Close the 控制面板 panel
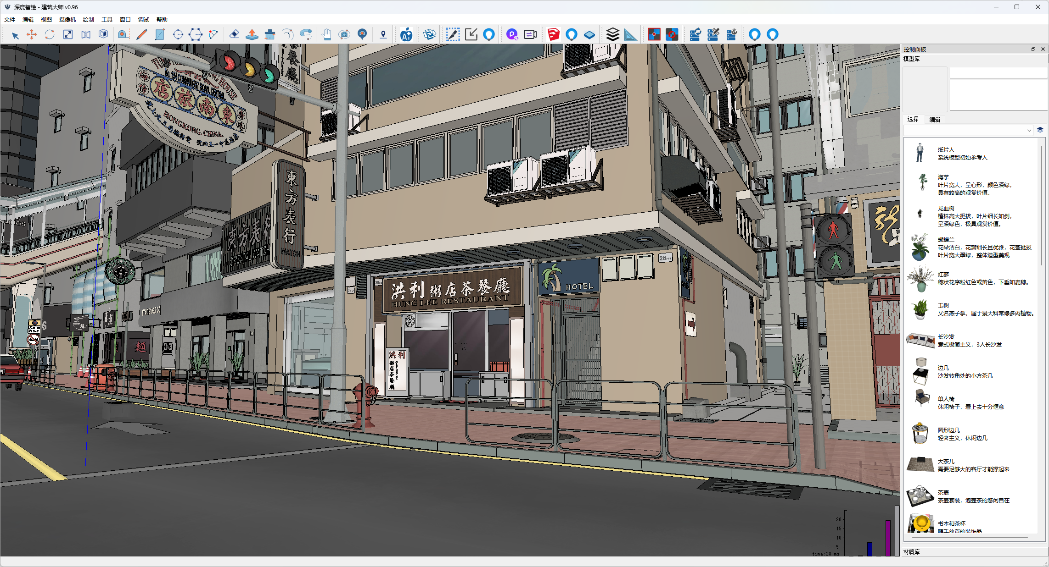The width and height of the screenshot is (1049, 567). point(1043,49)
